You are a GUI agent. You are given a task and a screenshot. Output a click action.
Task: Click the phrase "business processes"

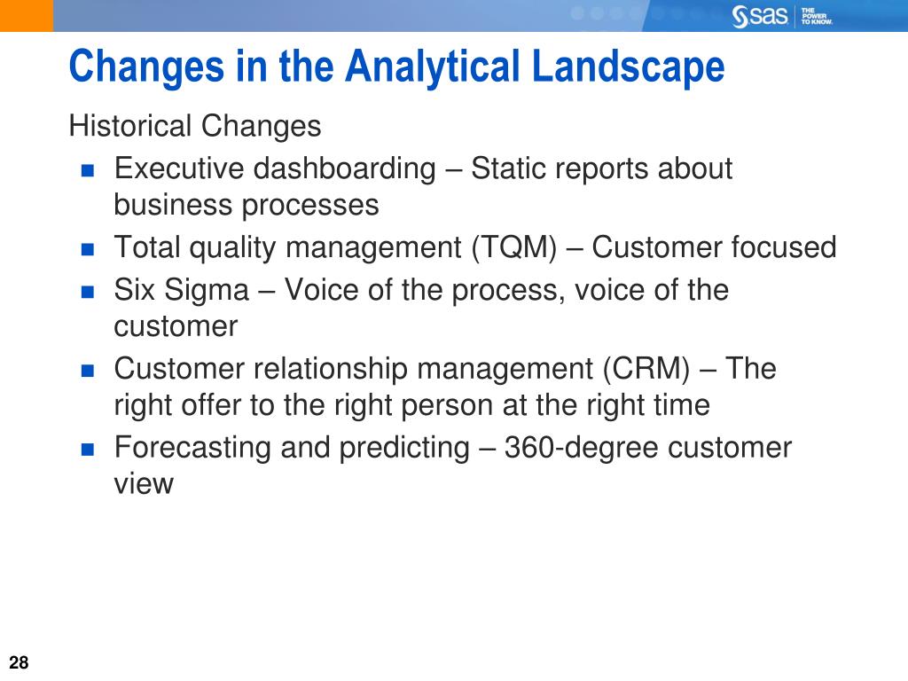point(247,206)
